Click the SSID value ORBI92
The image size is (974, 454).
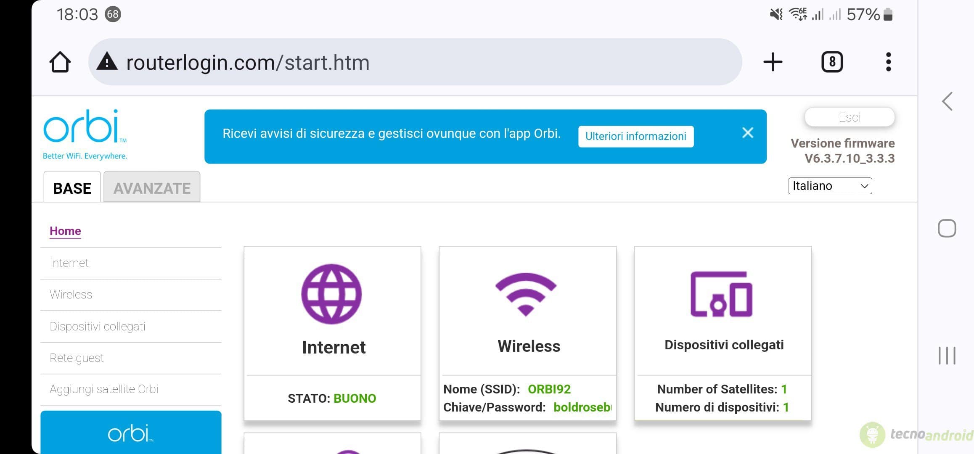(549, 389)
